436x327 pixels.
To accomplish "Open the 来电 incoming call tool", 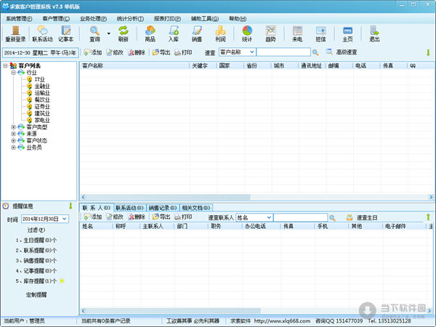I will [x=297, y=33].
